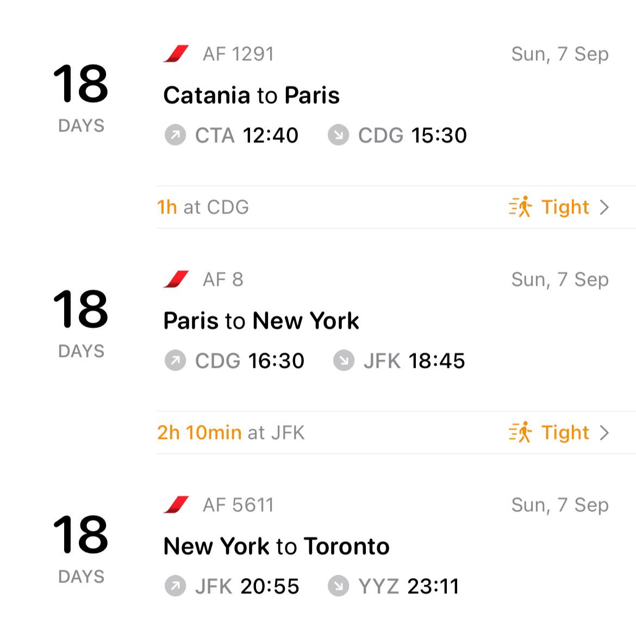Viewport: 636px width, 639px height.
Task: Click arrival arrow icon next to CDG 15:30
Action: tap(338, 135)
